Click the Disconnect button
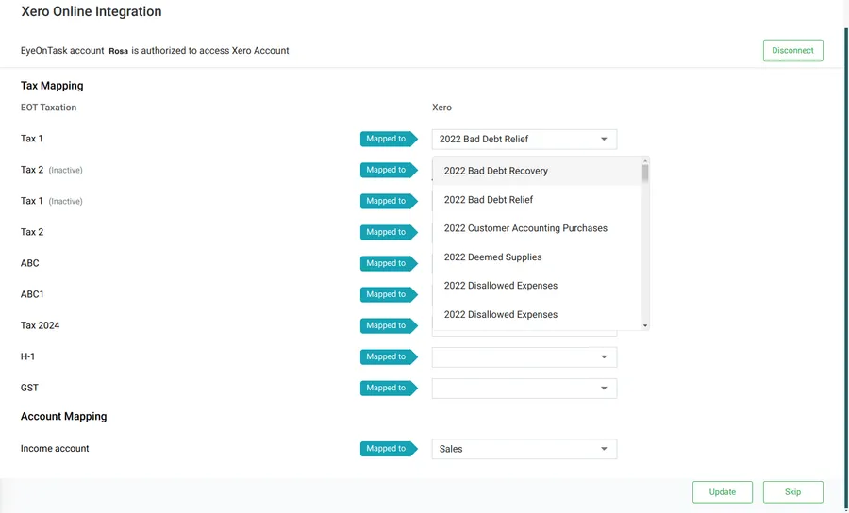 point(792,50)
